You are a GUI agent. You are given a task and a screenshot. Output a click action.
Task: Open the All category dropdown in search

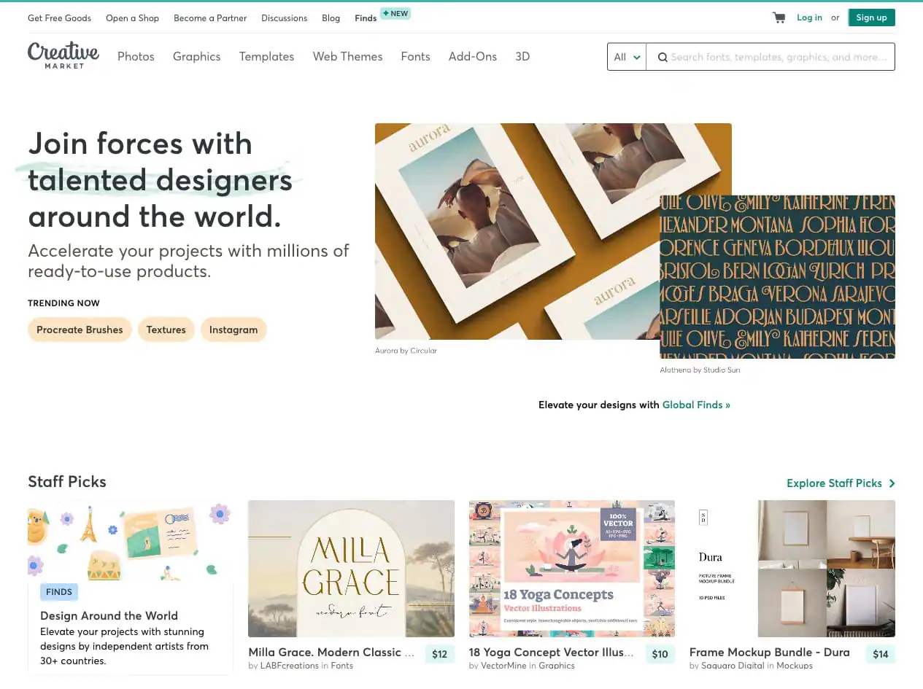click(x=627, y=57)
